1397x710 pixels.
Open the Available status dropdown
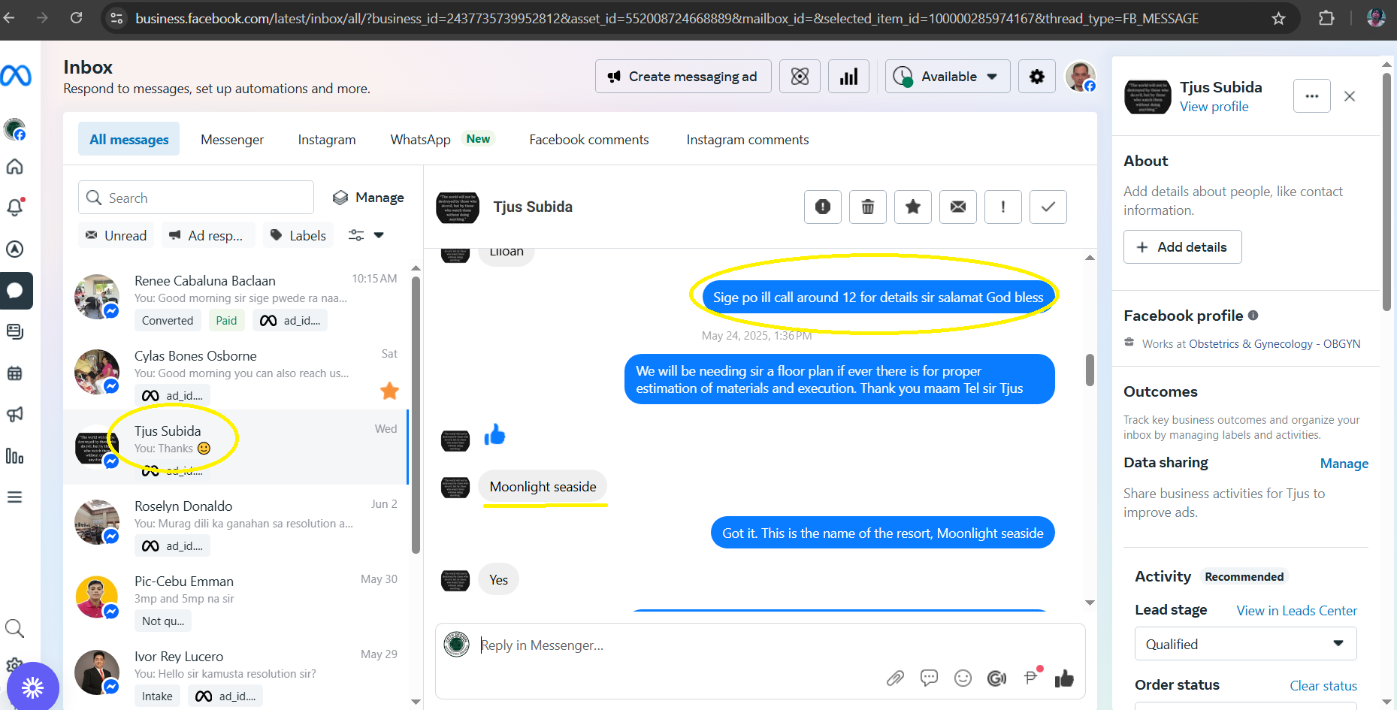(x=948, y=77)
